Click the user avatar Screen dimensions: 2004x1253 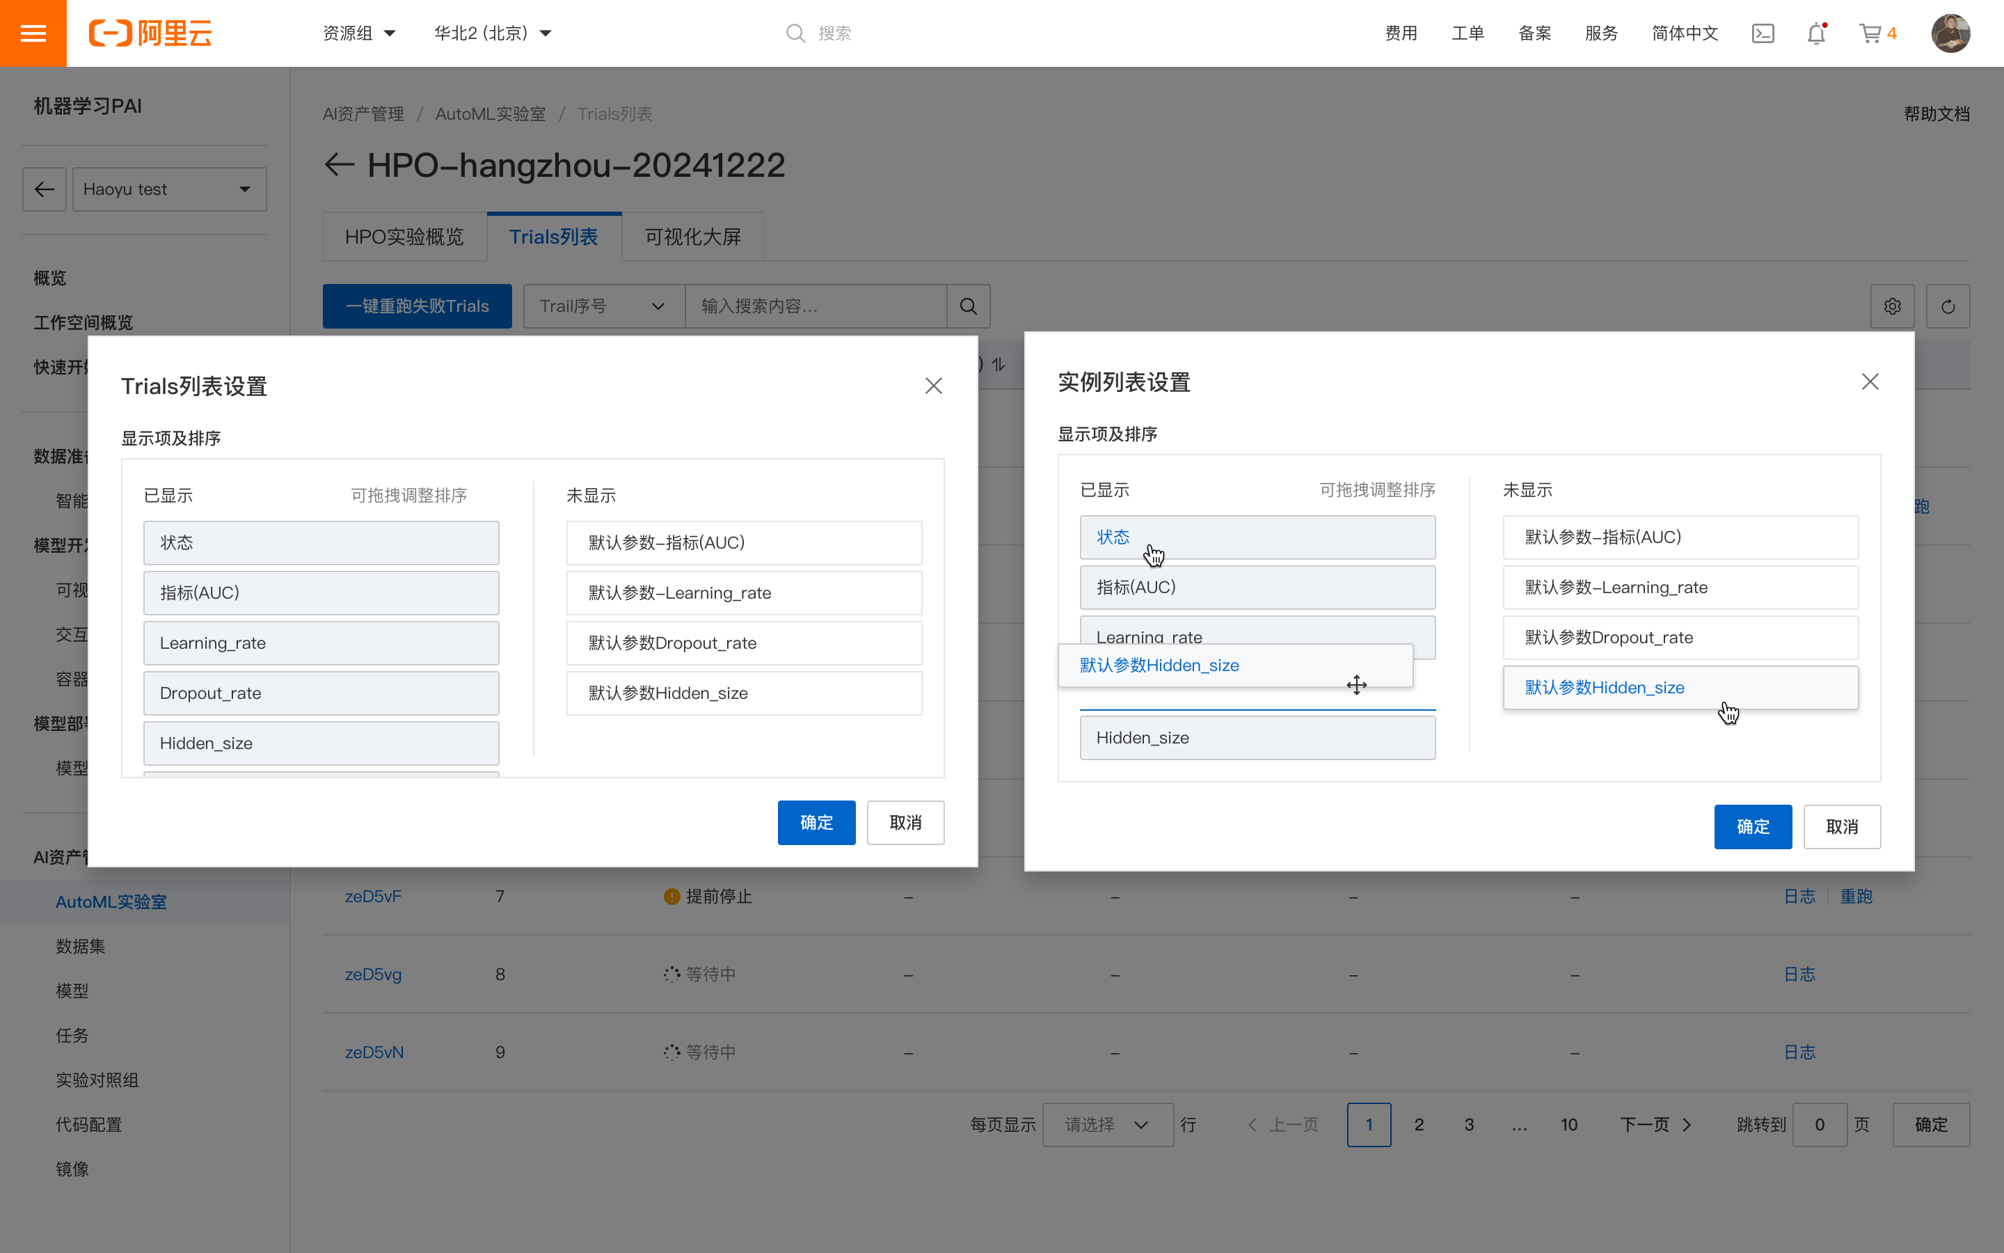pos(1950,33)
